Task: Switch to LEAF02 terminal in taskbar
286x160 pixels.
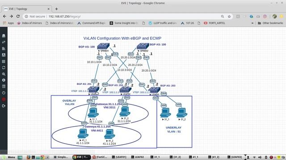Action: (138, 157)
